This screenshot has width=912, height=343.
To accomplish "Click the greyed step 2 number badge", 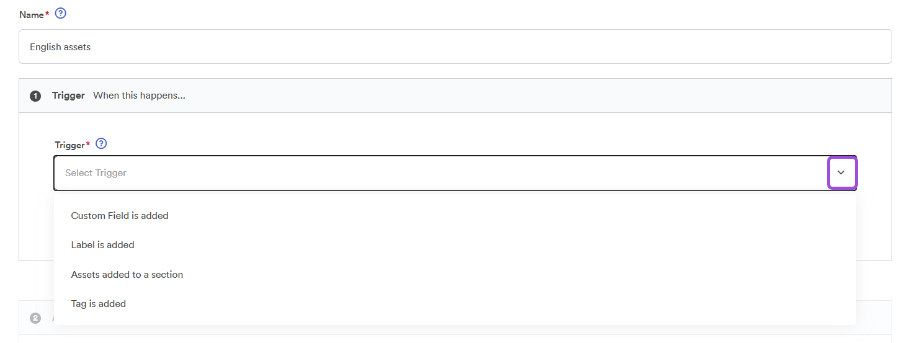I will point(35,318).
